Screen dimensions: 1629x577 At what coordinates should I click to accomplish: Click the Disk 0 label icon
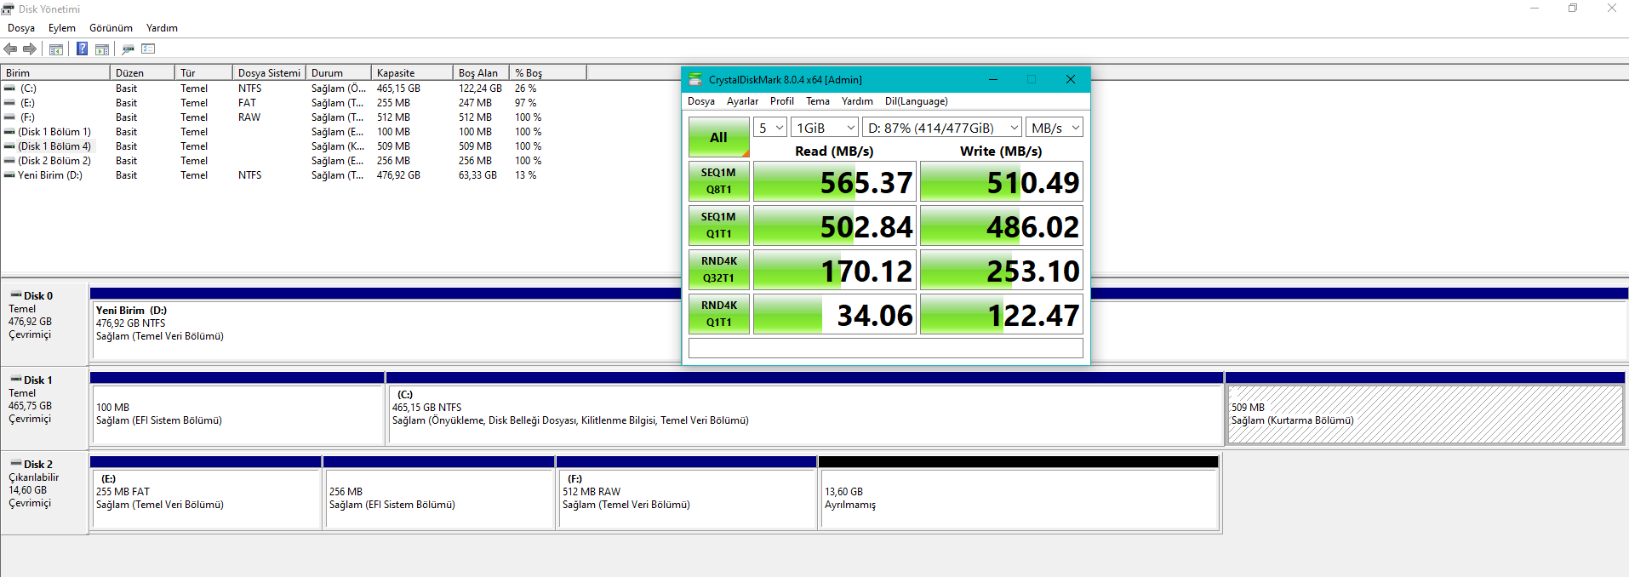[x=15, y=295]
